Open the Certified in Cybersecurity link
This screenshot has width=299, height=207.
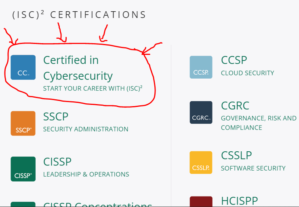[x=78, y=68]
